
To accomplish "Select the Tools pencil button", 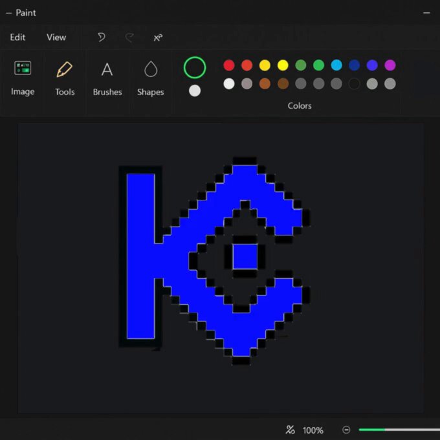I will point(65,78).
